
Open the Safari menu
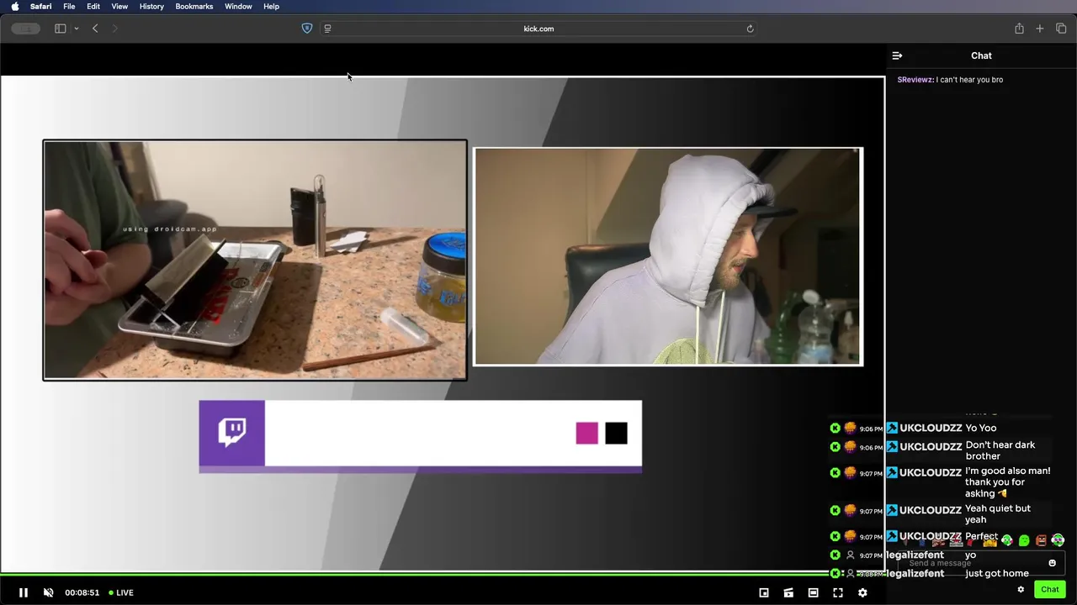tap(40, 6)
